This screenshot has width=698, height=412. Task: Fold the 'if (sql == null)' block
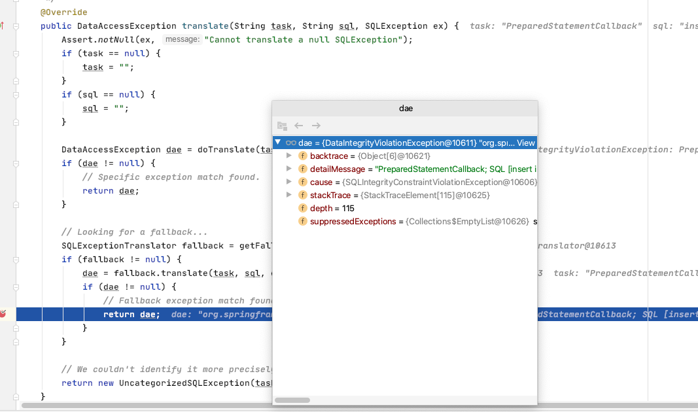coord(16,95)
